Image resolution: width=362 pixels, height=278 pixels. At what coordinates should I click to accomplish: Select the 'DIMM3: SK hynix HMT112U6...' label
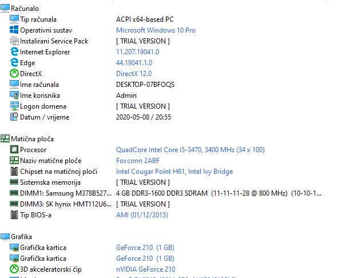click(x=66, y=204)
